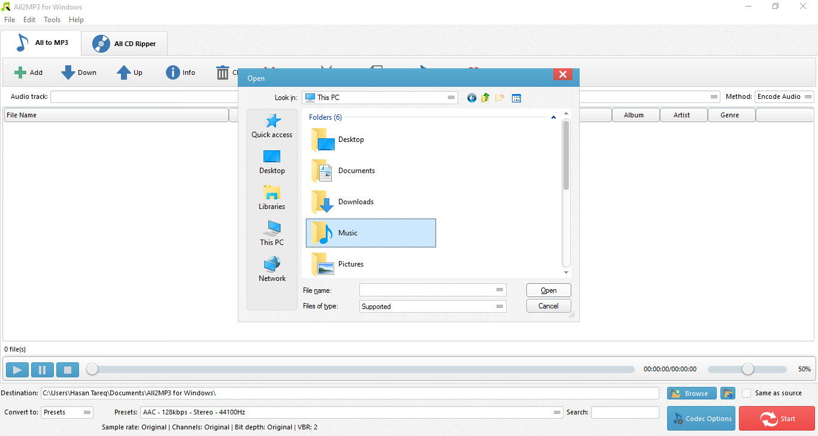
Task: Open the view menu icon in Open dialog
Action: 516,98
